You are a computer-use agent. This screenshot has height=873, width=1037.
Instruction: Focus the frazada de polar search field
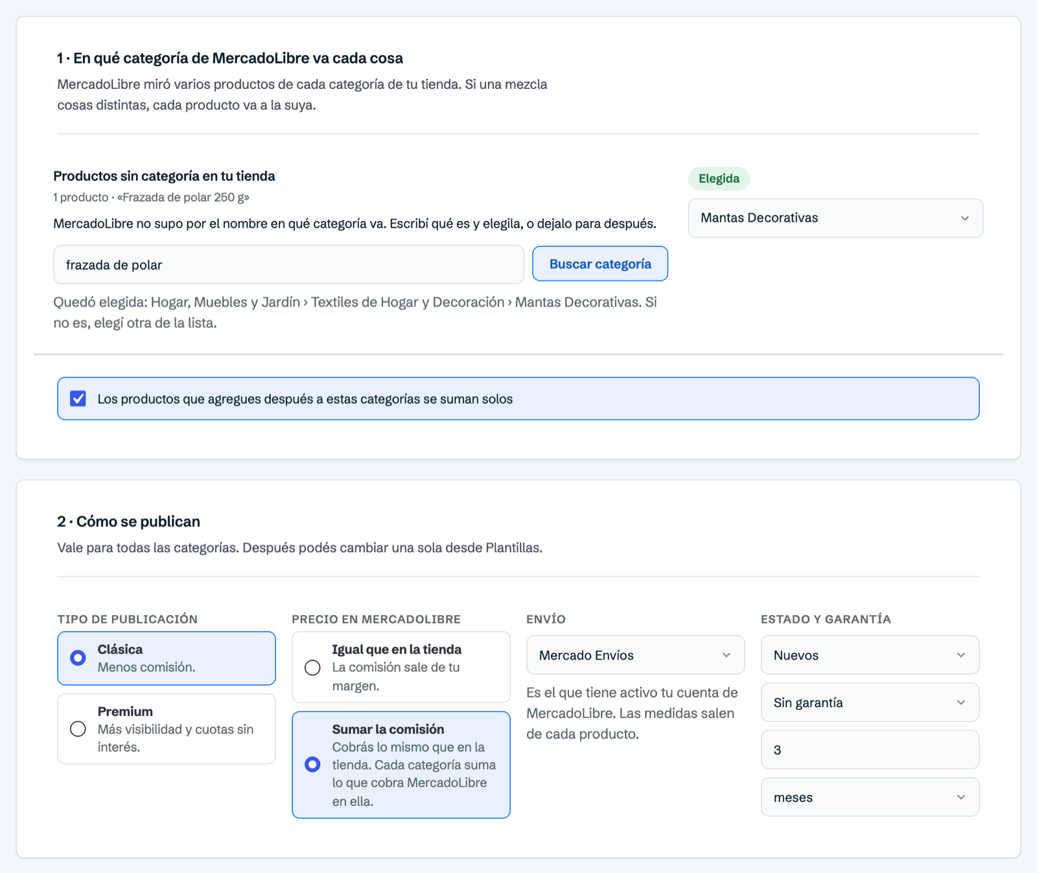(x=288, y=265)
